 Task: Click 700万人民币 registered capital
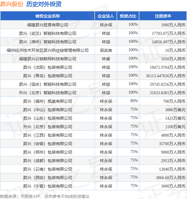coord(174,101)
